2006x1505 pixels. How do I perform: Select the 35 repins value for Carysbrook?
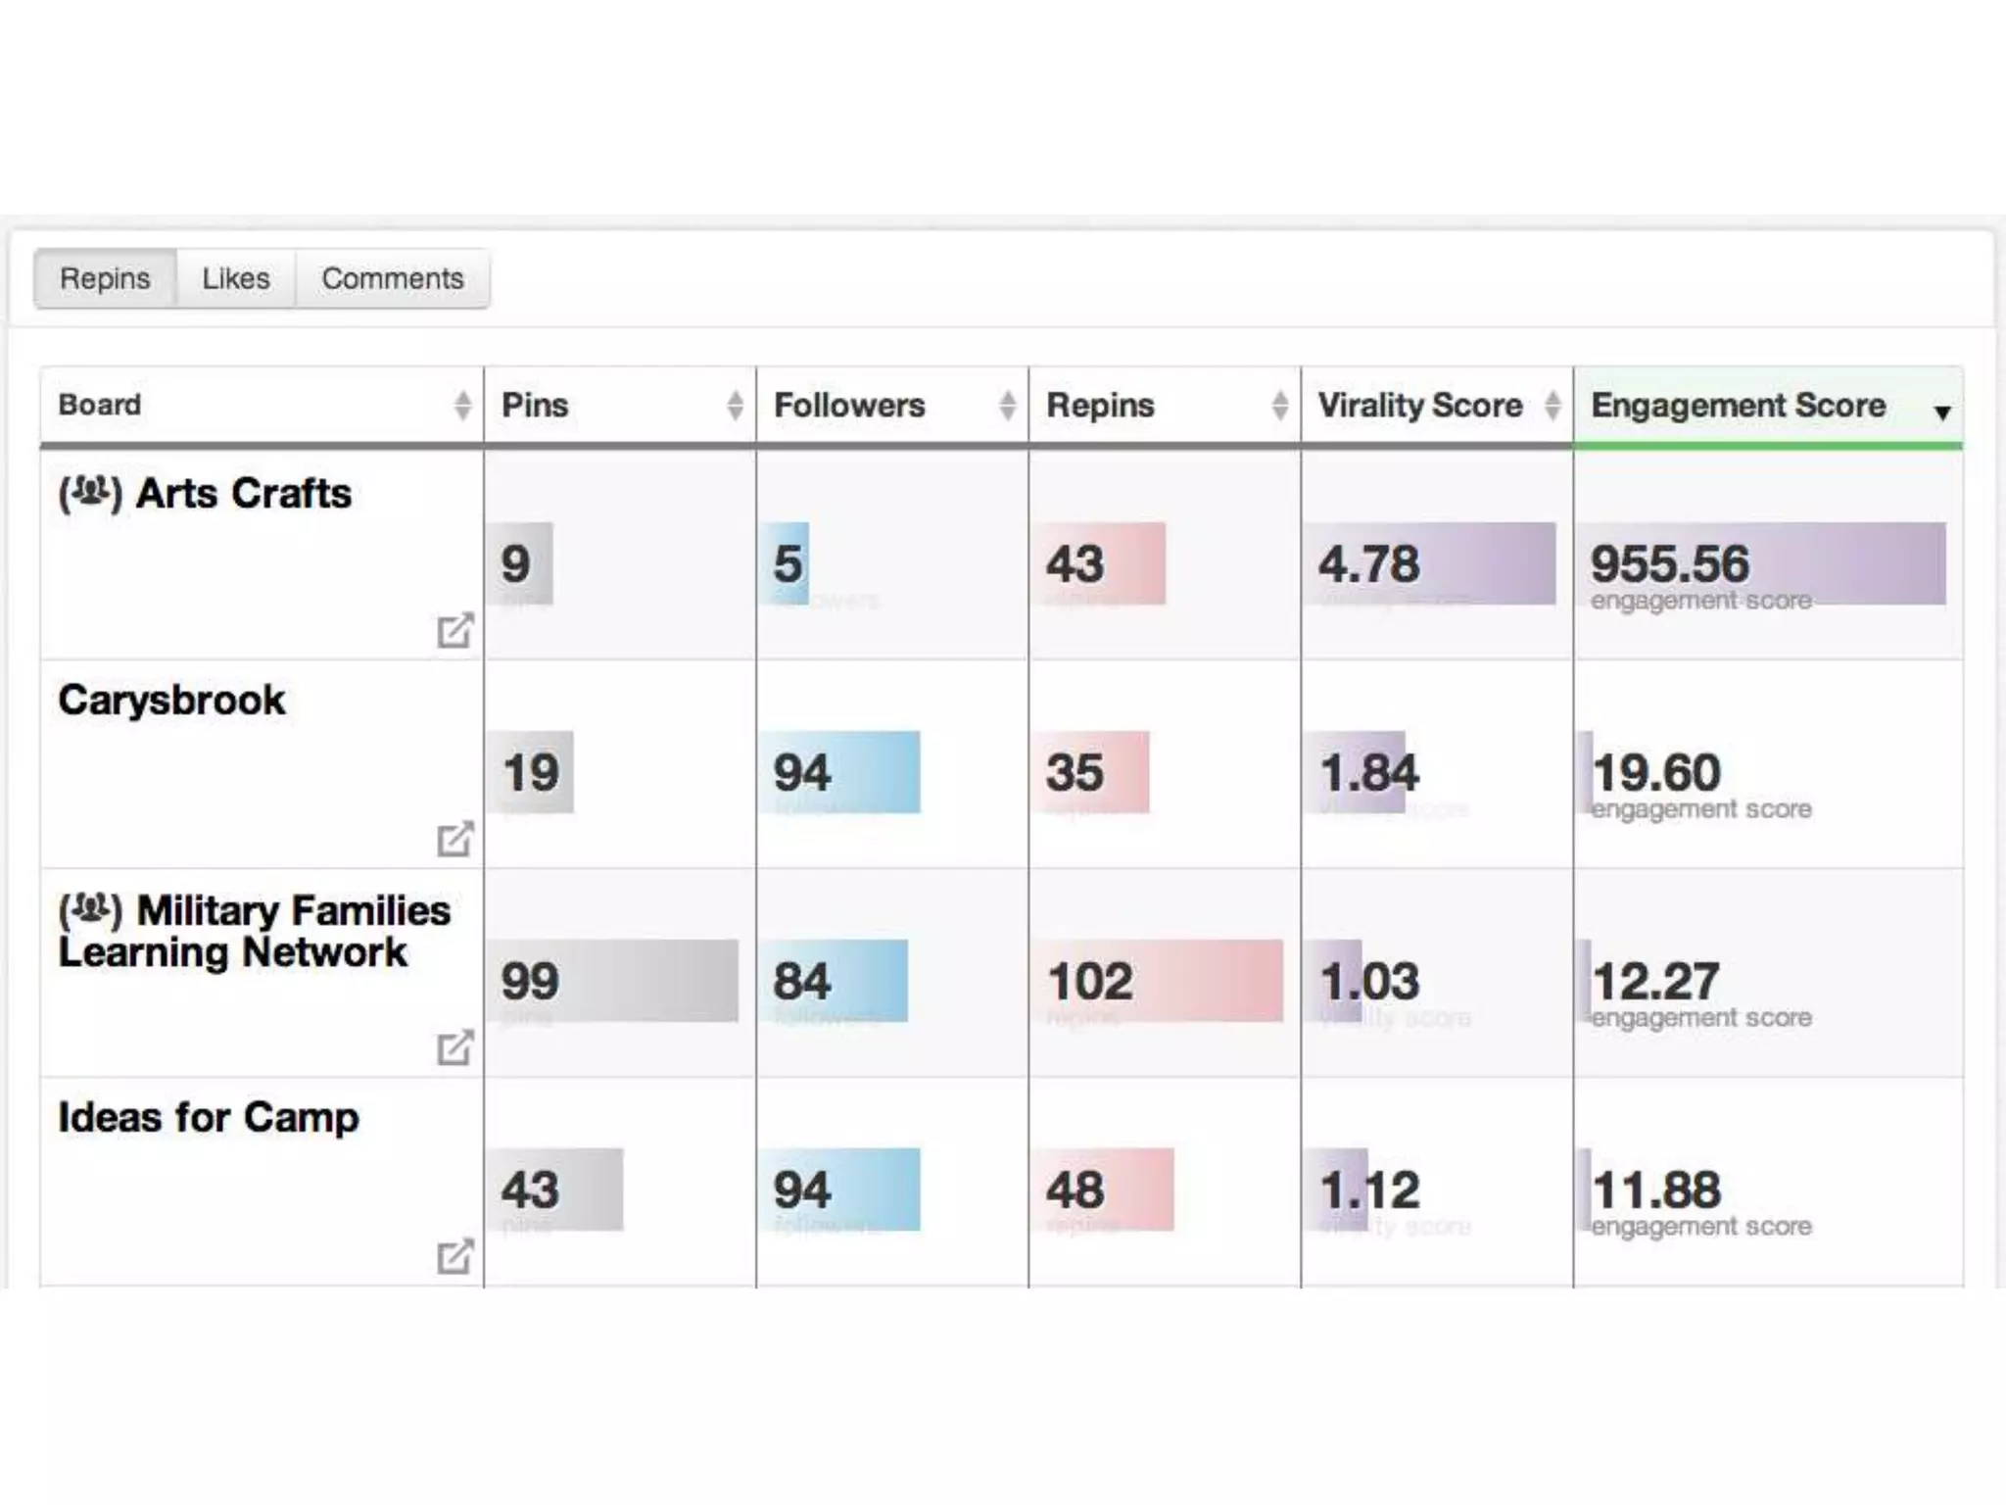pyautogui.click(x=1075, y=772)
